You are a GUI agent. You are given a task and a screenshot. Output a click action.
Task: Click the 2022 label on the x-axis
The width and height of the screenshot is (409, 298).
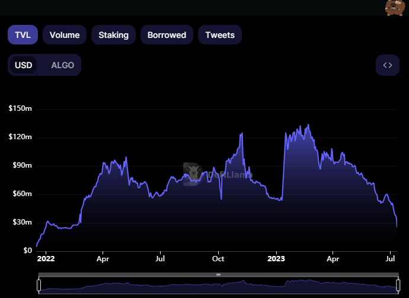tap(46, 259)
